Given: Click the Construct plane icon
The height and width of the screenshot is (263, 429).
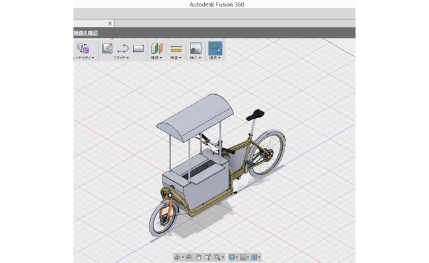Looking at the screenshot, I should click(156, 48).
